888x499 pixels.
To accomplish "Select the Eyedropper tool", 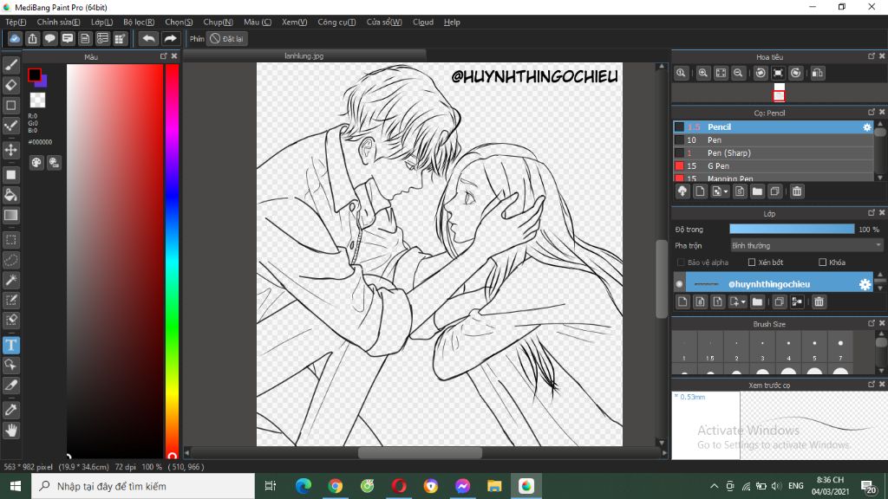I will [10, 410].
